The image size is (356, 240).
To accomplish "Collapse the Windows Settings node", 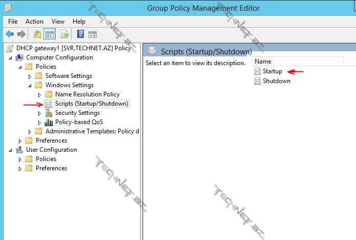I will coord(30,85).
